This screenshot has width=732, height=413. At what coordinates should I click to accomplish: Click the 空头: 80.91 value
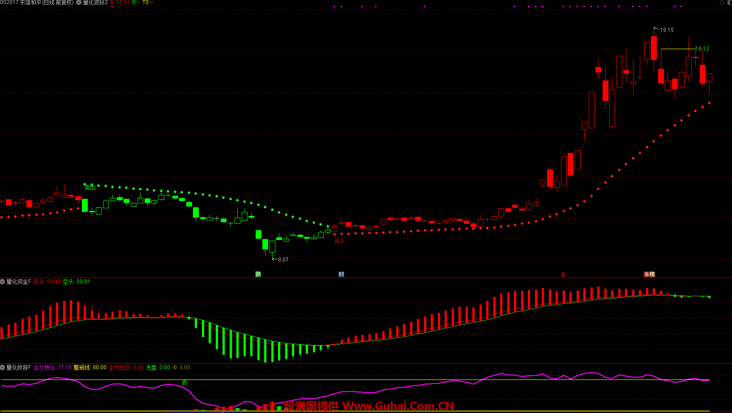pyautogui.click(x=77, y=282)
